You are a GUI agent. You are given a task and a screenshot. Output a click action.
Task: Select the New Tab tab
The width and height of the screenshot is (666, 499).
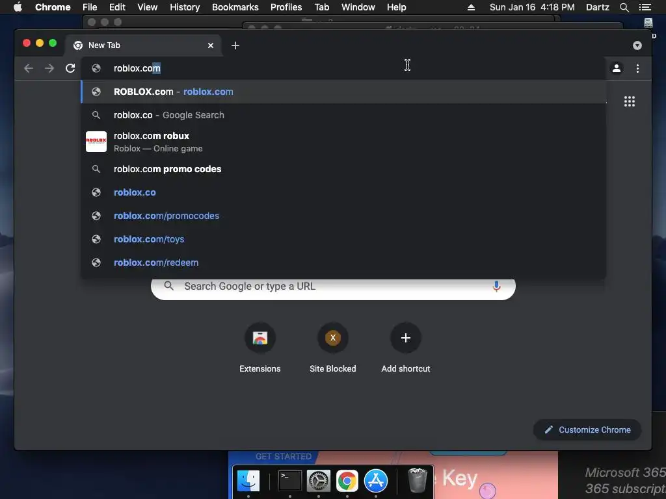click(x=143, y=45)
